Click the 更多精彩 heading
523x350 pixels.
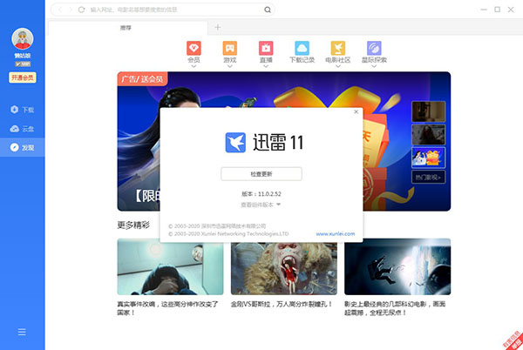click(133, 225)
